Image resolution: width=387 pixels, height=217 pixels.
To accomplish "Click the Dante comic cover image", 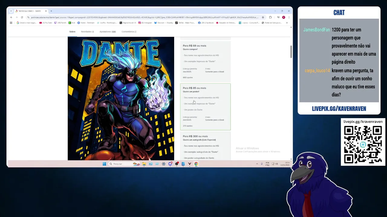I will pos(121,99).
